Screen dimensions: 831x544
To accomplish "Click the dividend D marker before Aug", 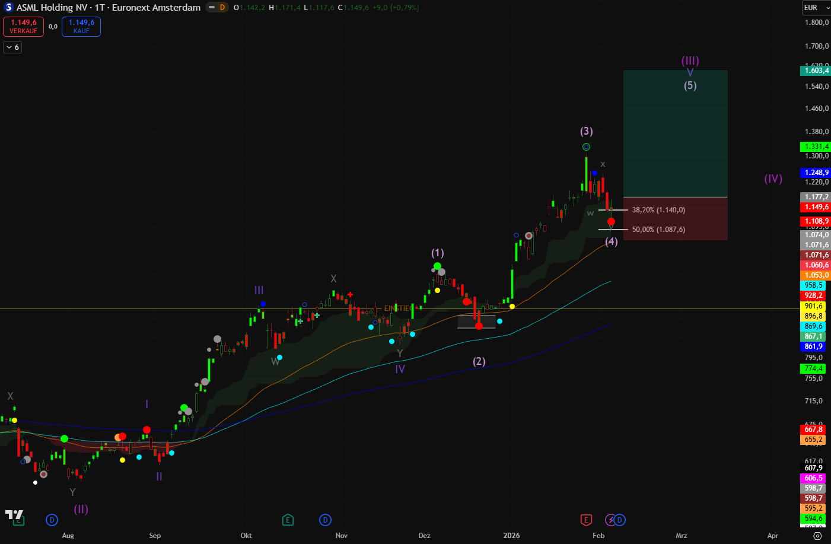I will pyautogui.click(x=52, y=520).
